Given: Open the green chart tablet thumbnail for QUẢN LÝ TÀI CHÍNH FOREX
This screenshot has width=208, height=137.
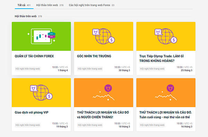Looking at the screenshot, I should pos(41,36).
